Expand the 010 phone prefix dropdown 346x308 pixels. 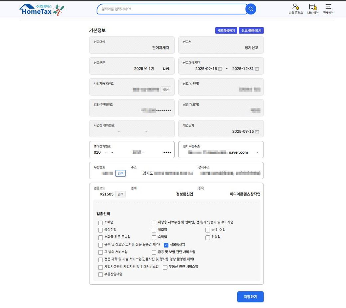click(106, 152)
